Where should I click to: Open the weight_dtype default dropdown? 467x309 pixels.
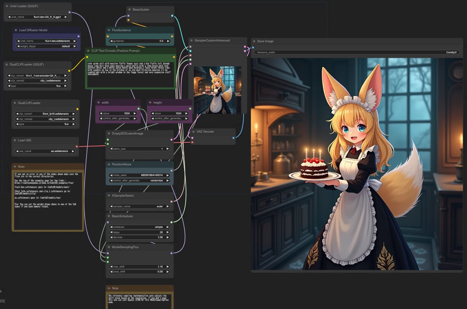click(46, 46)
